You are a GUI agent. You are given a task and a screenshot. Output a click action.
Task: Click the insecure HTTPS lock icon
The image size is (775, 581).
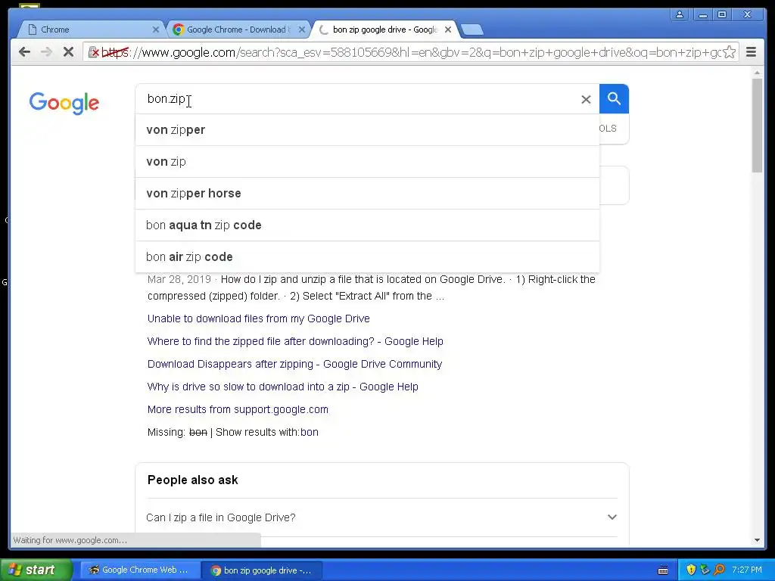click(x=93, y=52)
